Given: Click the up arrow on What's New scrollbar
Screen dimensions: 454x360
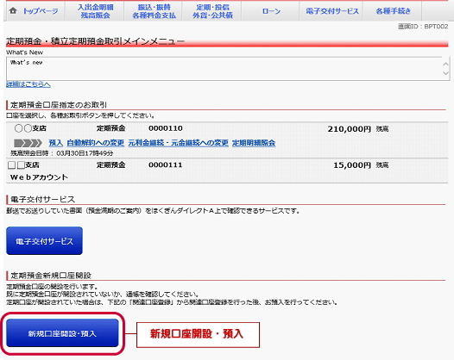Looking at the screenshot, I should [445, 64].
